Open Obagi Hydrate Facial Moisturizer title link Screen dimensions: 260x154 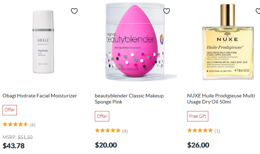tap(40, 96)
